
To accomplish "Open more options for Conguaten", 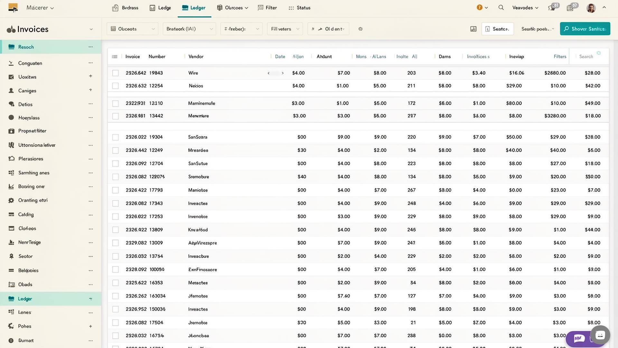I will pos(90,63).
